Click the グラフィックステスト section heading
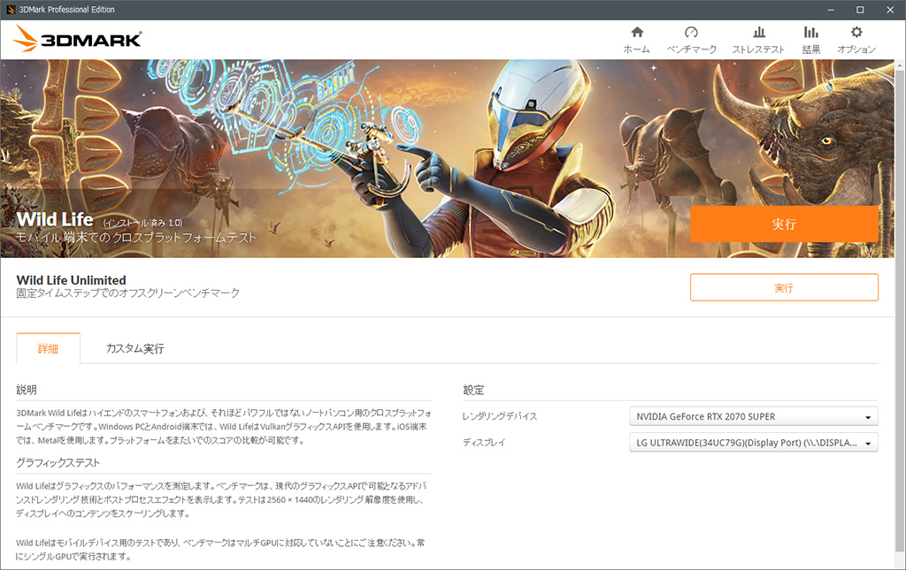 pos(58,463)
